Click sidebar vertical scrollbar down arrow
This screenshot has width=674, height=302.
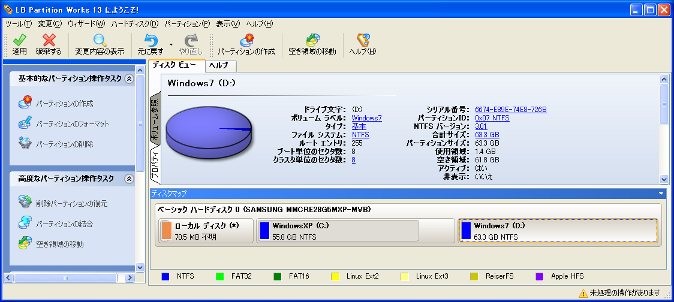(x=140, y=267)
